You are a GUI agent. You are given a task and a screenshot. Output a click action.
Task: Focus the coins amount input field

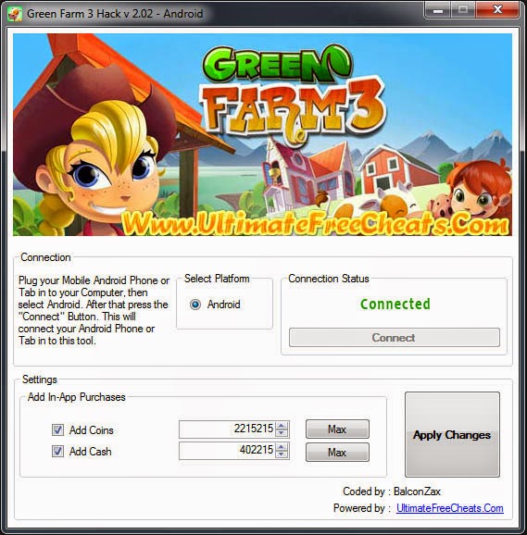(227, 429)
